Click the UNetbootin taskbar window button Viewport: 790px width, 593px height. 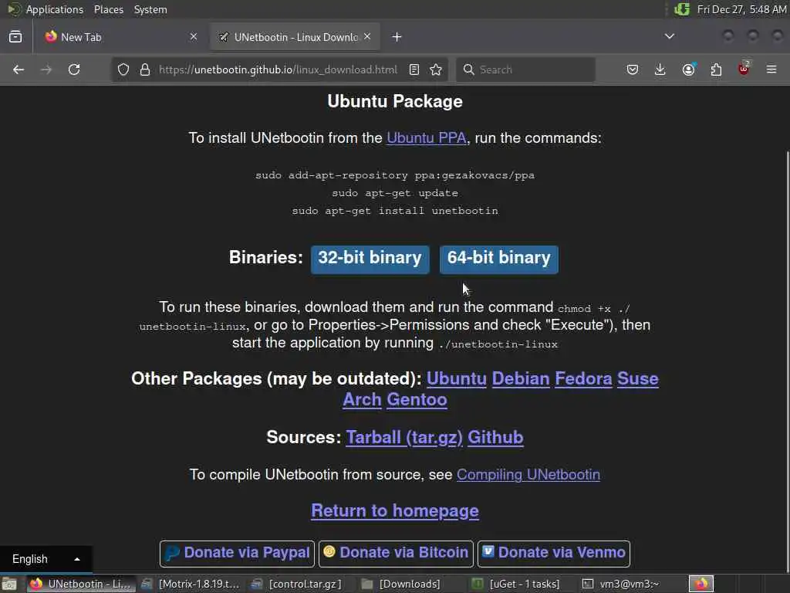click(80, 584)
